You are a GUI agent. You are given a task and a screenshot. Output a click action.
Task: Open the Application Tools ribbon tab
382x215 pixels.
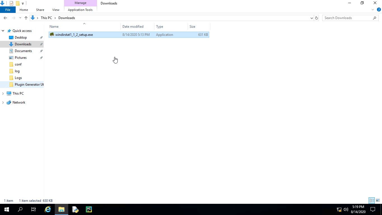point(81,10)
